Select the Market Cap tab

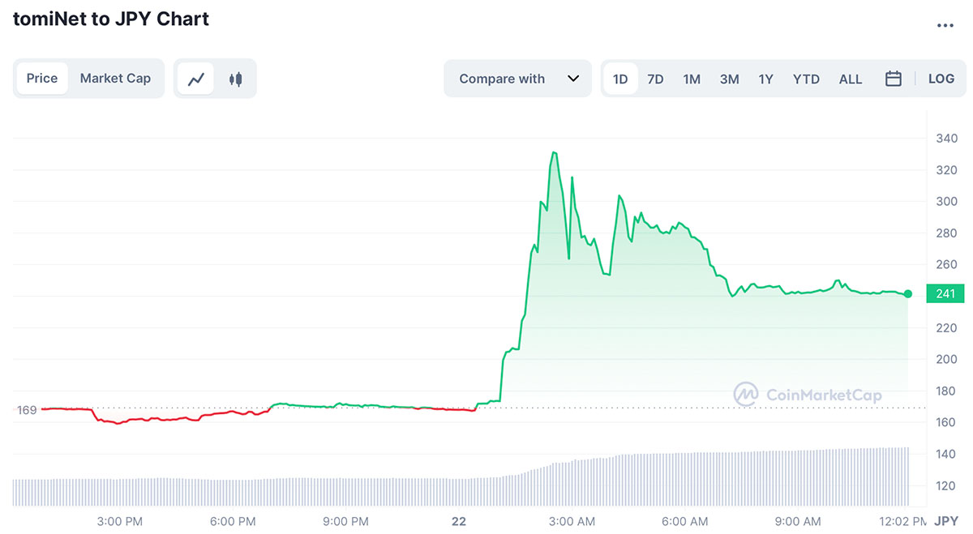coord(115,79)
